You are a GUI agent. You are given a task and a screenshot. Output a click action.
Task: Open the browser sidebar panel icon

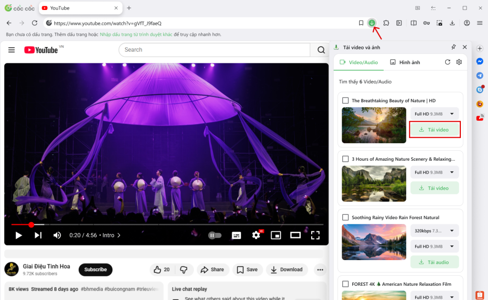399,23
